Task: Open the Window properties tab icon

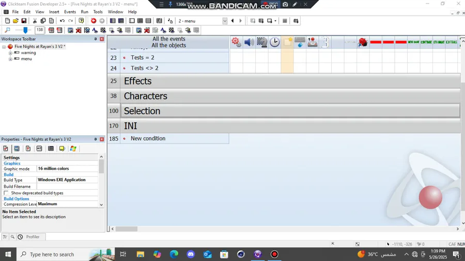Action: (x=17, y=149)
